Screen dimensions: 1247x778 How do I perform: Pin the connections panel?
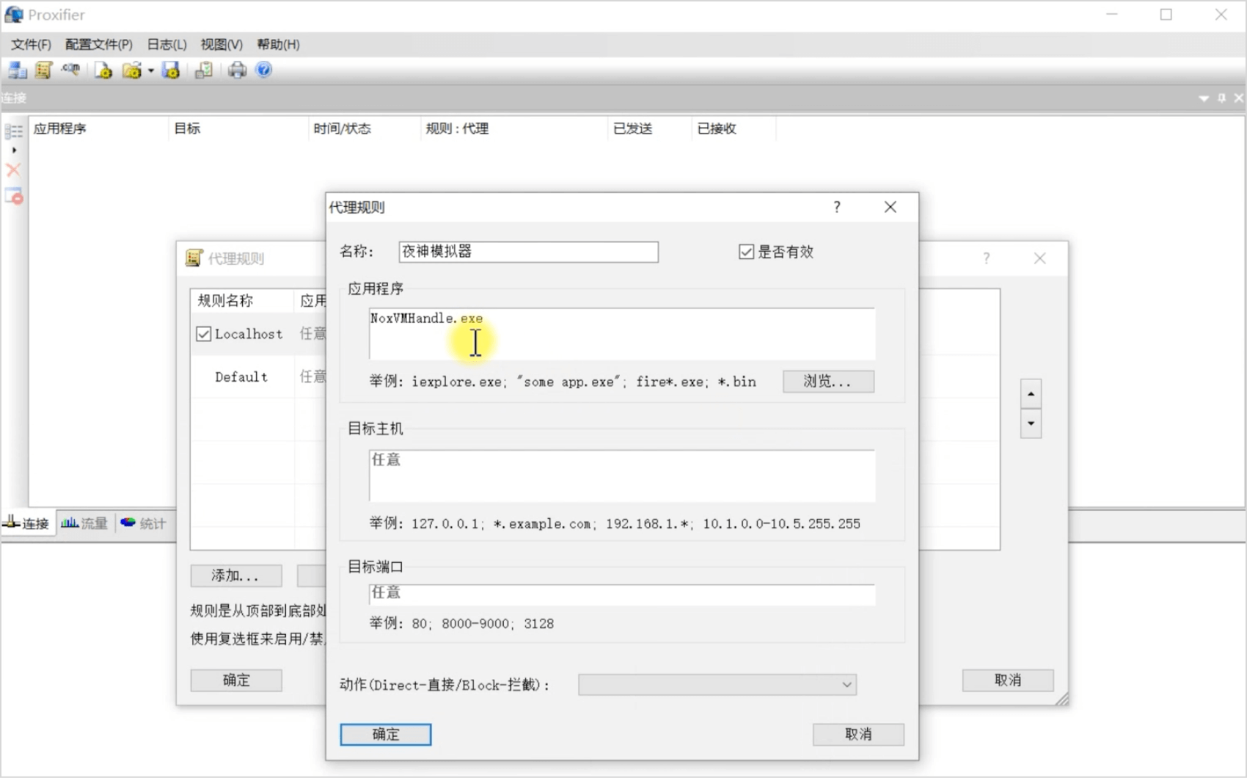click(x=1221, y=98)
